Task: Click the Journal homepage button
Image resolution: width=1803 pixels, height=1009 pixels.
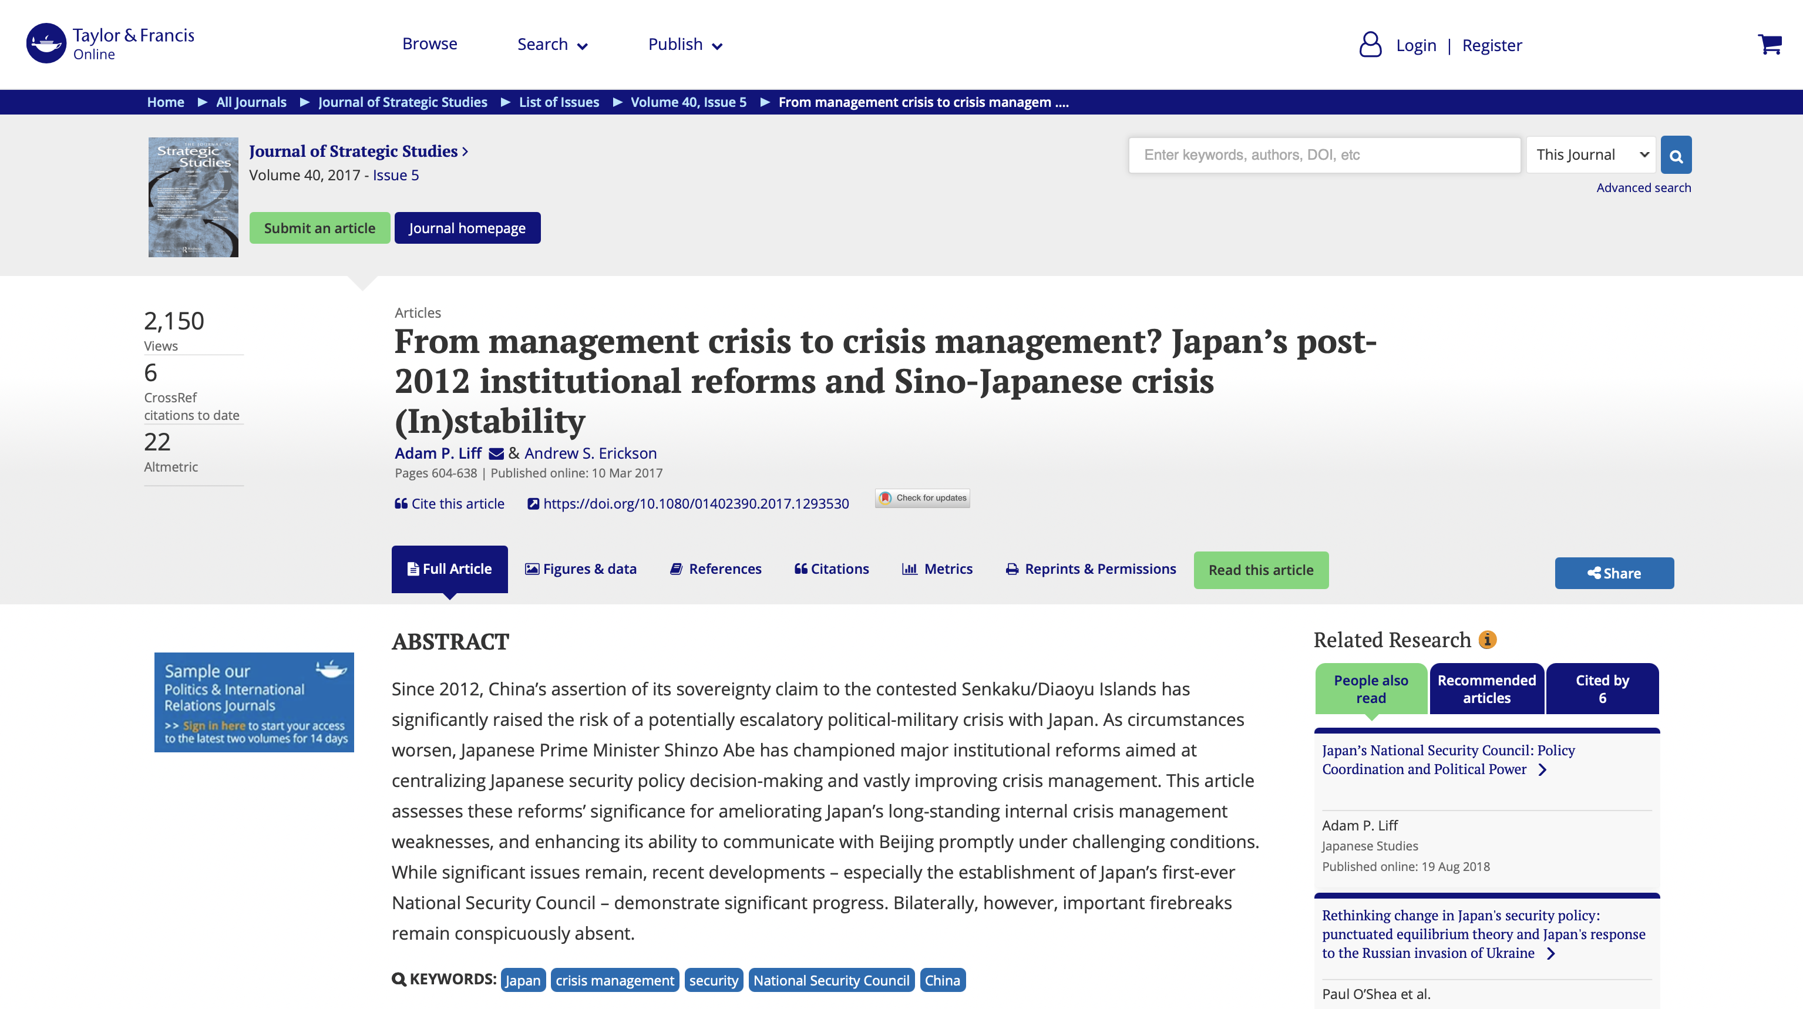Action: tap(467, 228)
